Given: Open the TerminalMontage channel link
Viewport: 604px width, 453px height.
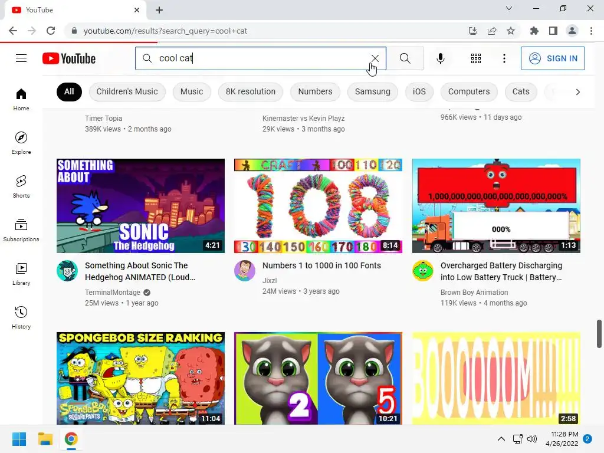Looking at the screenshot, I should click(x=113, y=293).
